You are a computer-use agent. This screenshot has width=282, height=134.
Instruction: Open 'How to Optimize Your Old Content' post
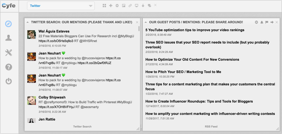pyautogui.click(x=192, y=59)
